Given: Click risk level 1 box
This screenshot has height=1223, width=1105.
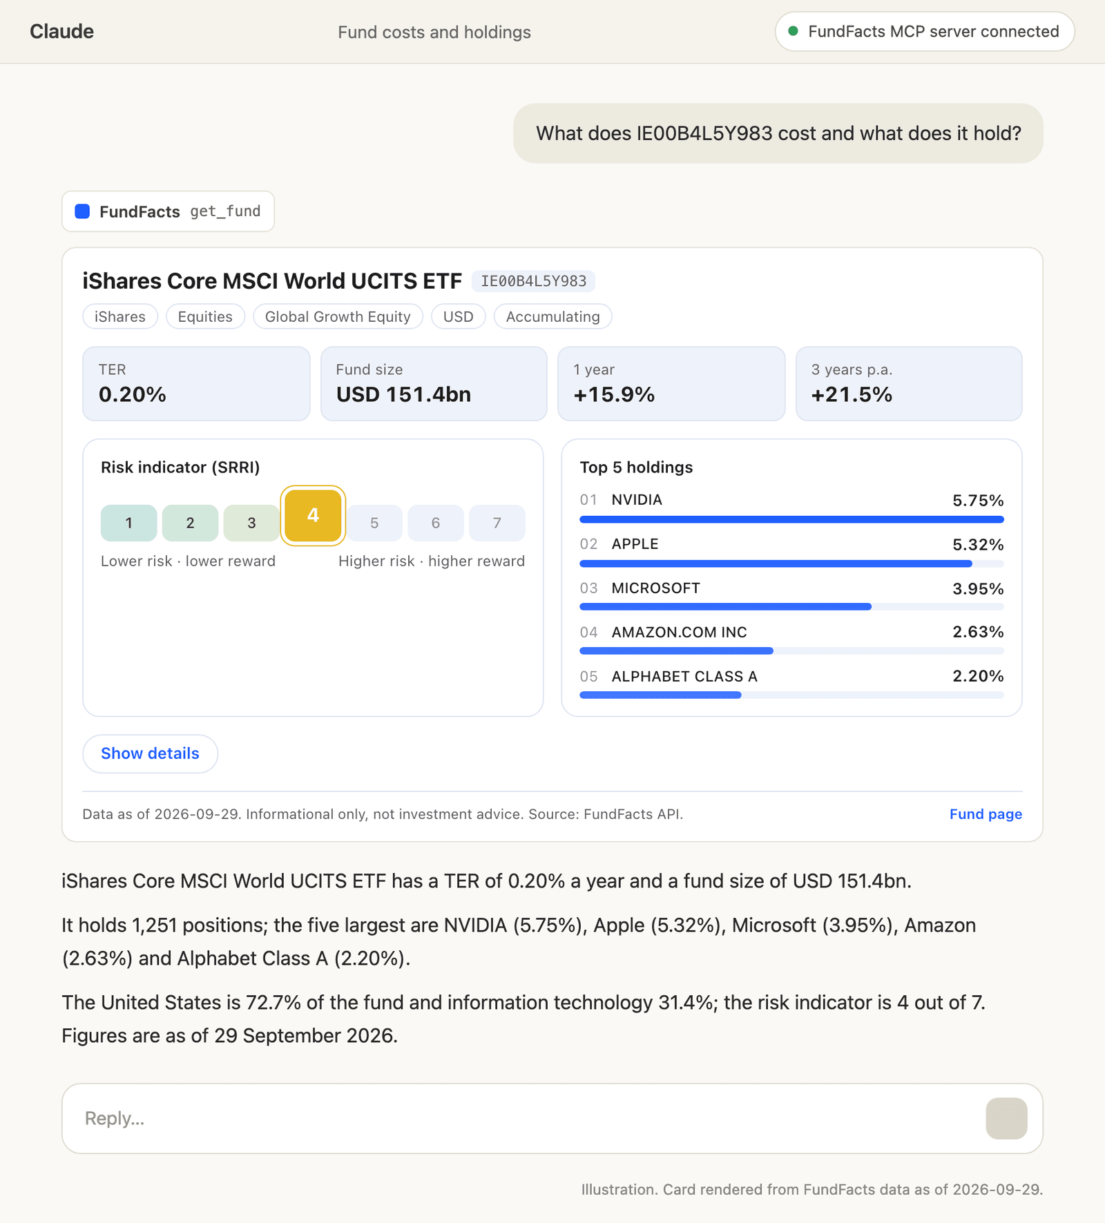Looking at the screenshot, I should tap(128, 523).
